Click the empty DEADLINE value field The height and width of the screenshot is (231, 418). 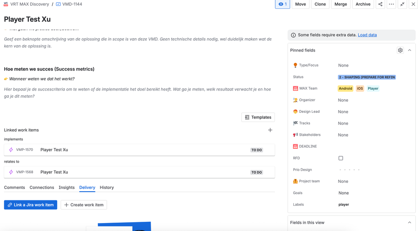pyautogui.click(x=375, y=146)
